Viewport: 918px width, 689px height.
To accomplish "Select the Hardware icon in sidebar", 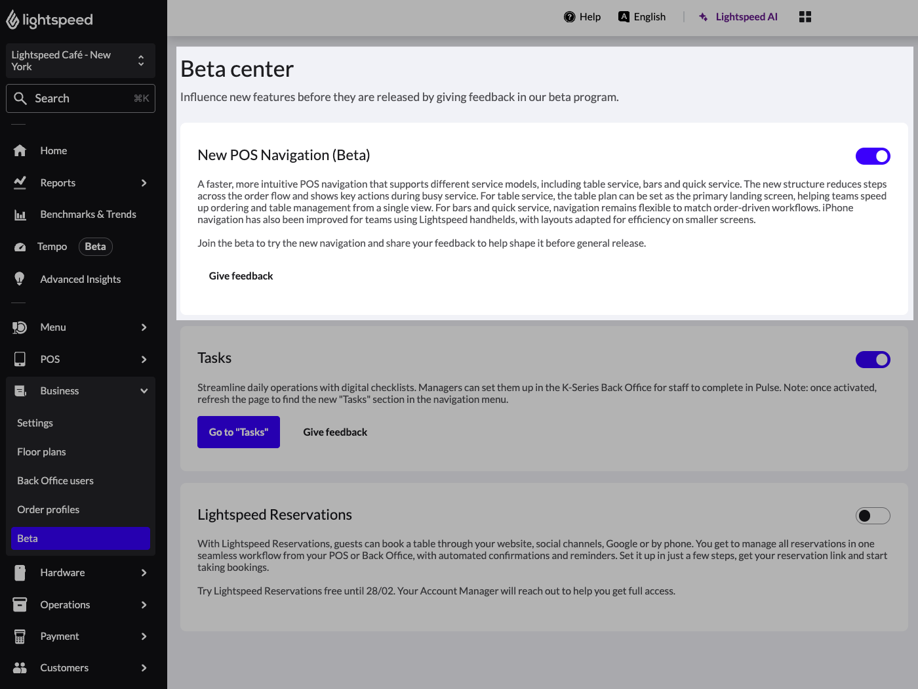I will pos(20,572).
